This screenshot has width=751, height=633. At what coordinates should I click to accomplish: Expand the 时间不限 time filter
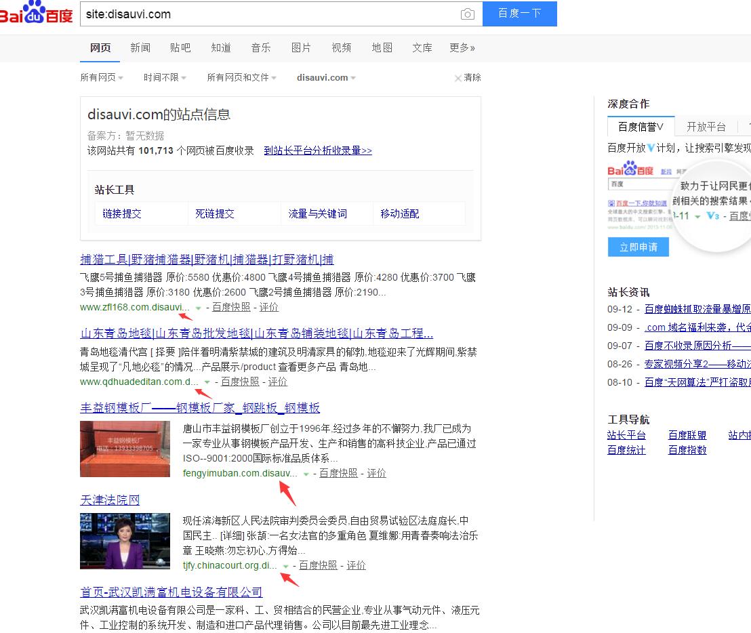point(165,78)
